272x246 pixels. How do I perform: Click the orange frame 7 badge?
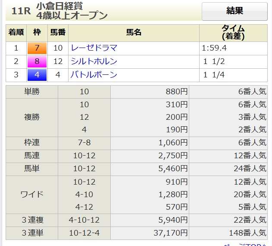[37, 48]
